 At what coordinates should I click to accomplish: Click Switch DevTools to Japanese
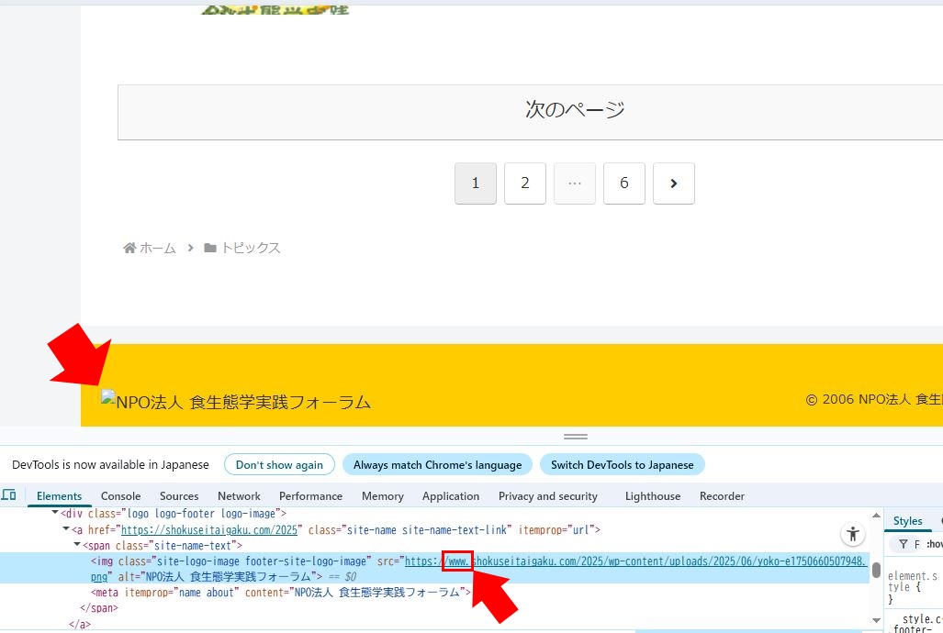(x=622, y=465)
